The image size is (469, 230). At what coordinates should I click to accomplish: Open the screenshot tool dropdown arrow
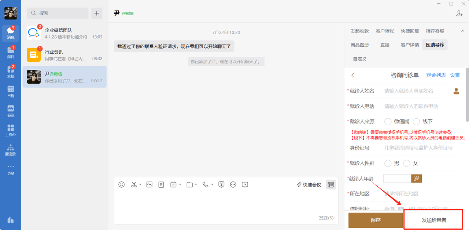coord(140,185)
